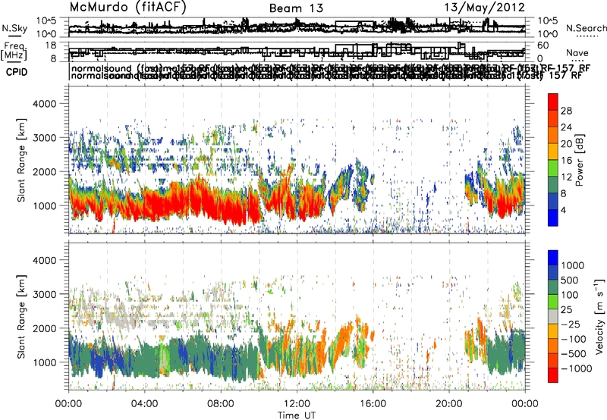607x420 pixels.
Task: Click the "28" value on power colorbar
Action: click(x=566, y=111)
